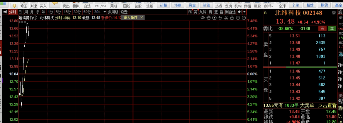343x123 pixels.
Task: Select the hand pan tool icon
Action: point(208,18)
